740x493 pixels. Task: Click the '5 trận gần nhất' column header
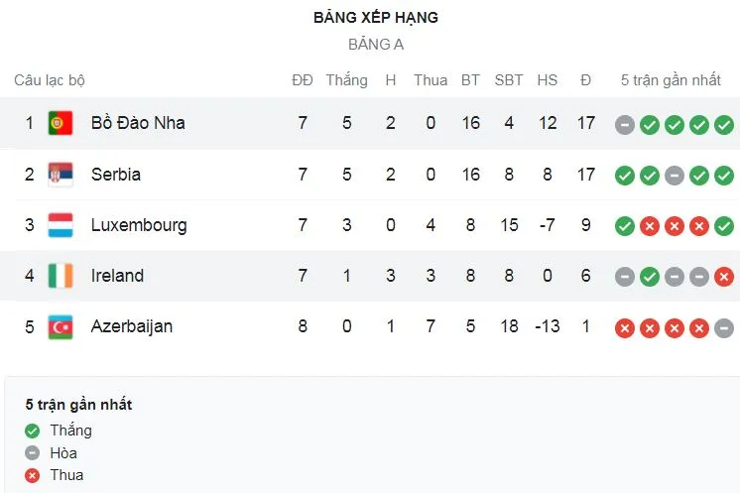(x=671, y=80)
